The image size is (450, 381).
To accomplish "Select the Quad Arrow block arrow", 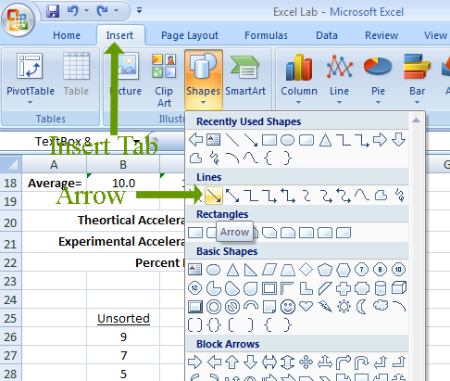I will point(306,362).
